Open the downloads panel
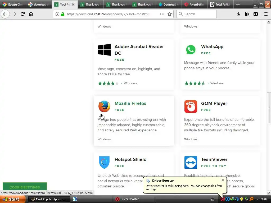The width and height of the screenshot is (271, 203). 239,14
